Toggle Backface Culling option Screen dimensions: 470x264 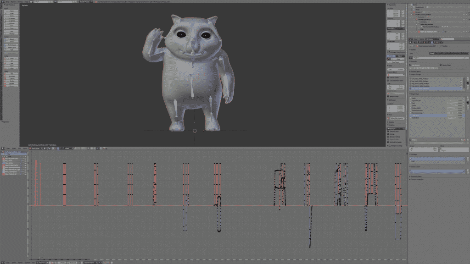(x=388, y=137)
